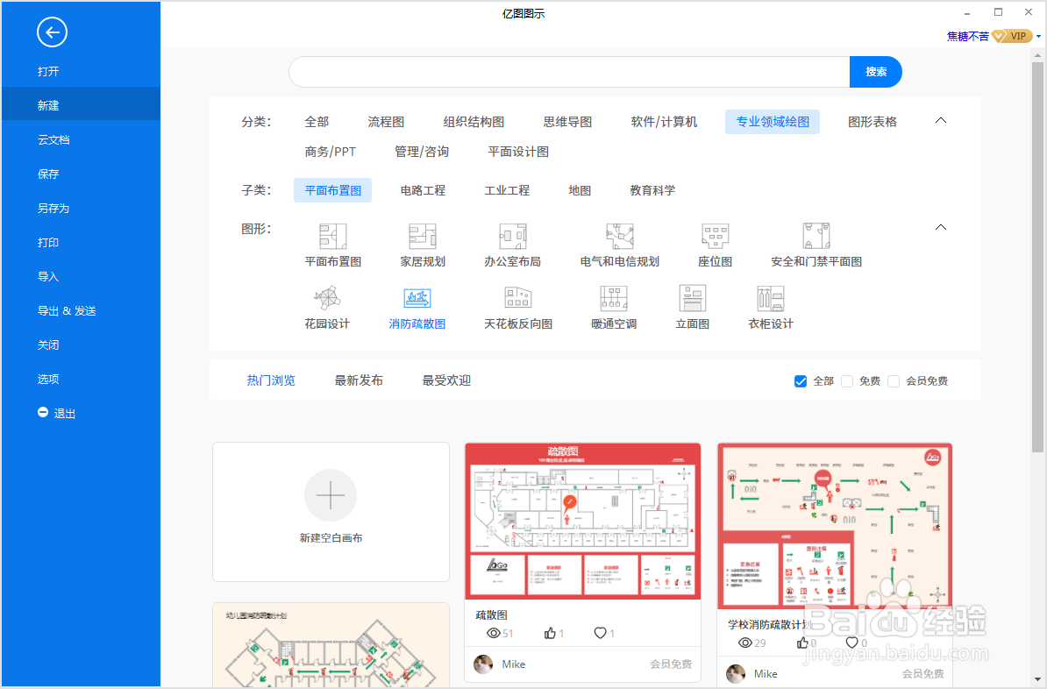The width and height of the screenshot is (1047, 689).
Task: Choose the 安全和门禁平面图 icon
Action: [x=816, y=237]
